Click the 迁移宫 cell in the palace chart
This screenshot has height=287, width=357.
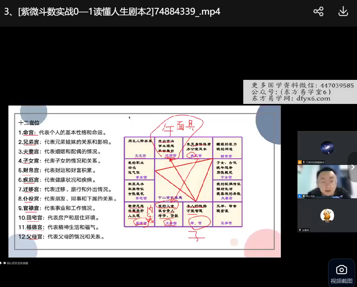click(168, 148)
